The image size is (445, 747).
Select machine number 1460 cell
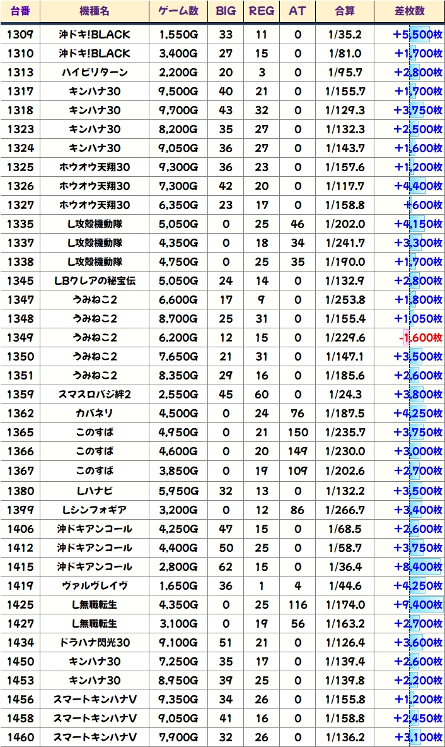[20, 737]
